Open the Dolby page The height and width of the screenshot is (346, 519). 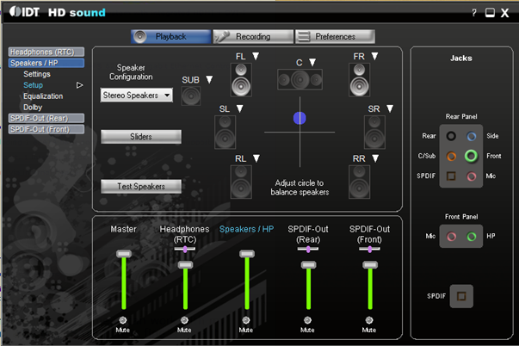(33, 108)
